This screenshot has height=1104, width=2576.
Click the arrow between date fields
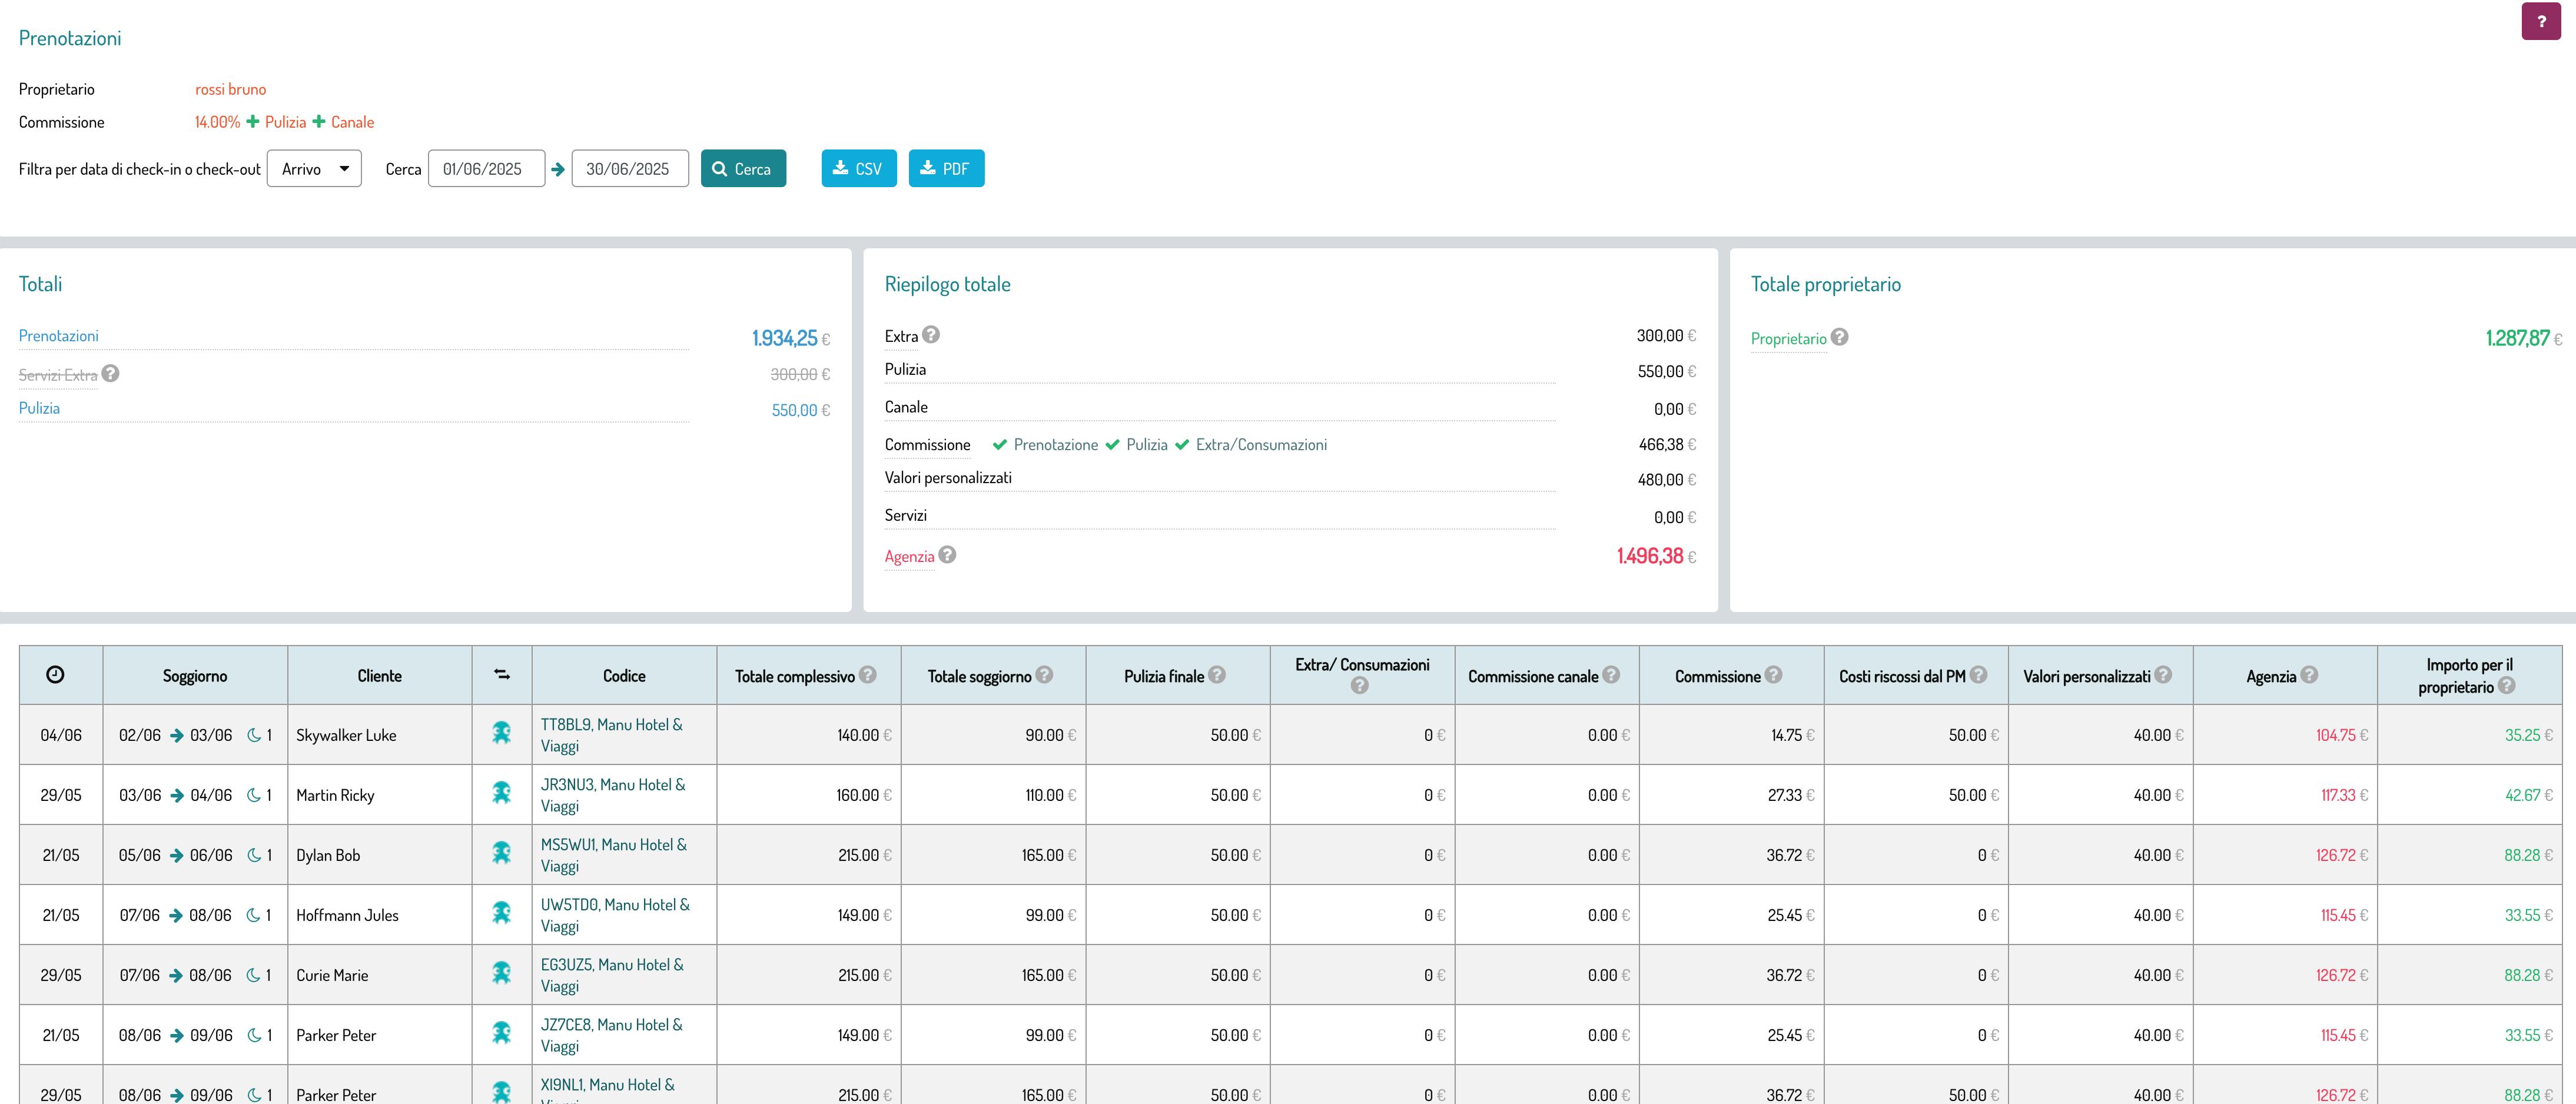pos(558,170)
